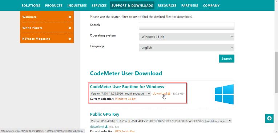The image size is (278, 133).
Task: Click the CodeMeter User Download heading
Action: (126, 73)
